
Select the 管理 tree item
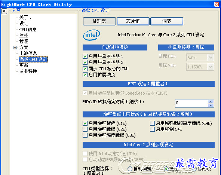coord(24,41)
